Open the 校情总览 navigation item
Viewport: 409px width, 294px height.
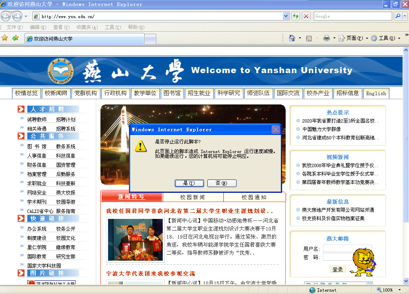pos(27,93)
